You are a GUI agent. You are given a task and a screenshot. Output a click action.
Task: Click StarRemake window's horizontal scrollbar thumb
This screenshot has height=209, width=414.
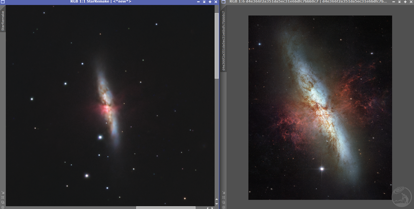coord(166,208)
